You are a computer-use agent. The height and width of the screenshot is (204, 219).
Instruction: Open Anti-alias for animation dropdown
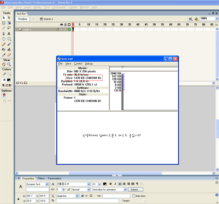click(125, 189)
